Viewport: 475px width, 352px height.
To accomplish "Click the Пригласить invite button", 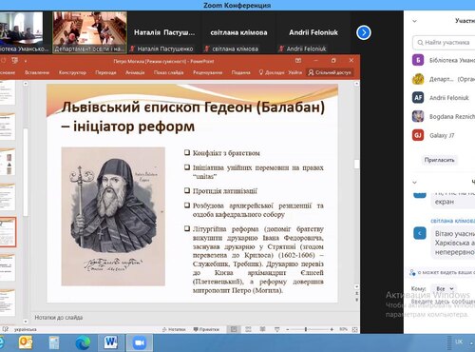I will coord(440,160).
